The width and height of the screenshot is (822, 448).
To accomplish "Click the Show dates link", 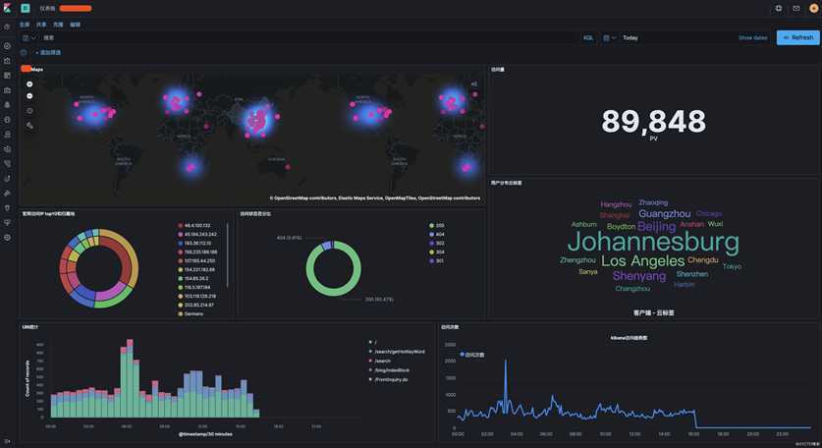I will click(x=753, y=37).
